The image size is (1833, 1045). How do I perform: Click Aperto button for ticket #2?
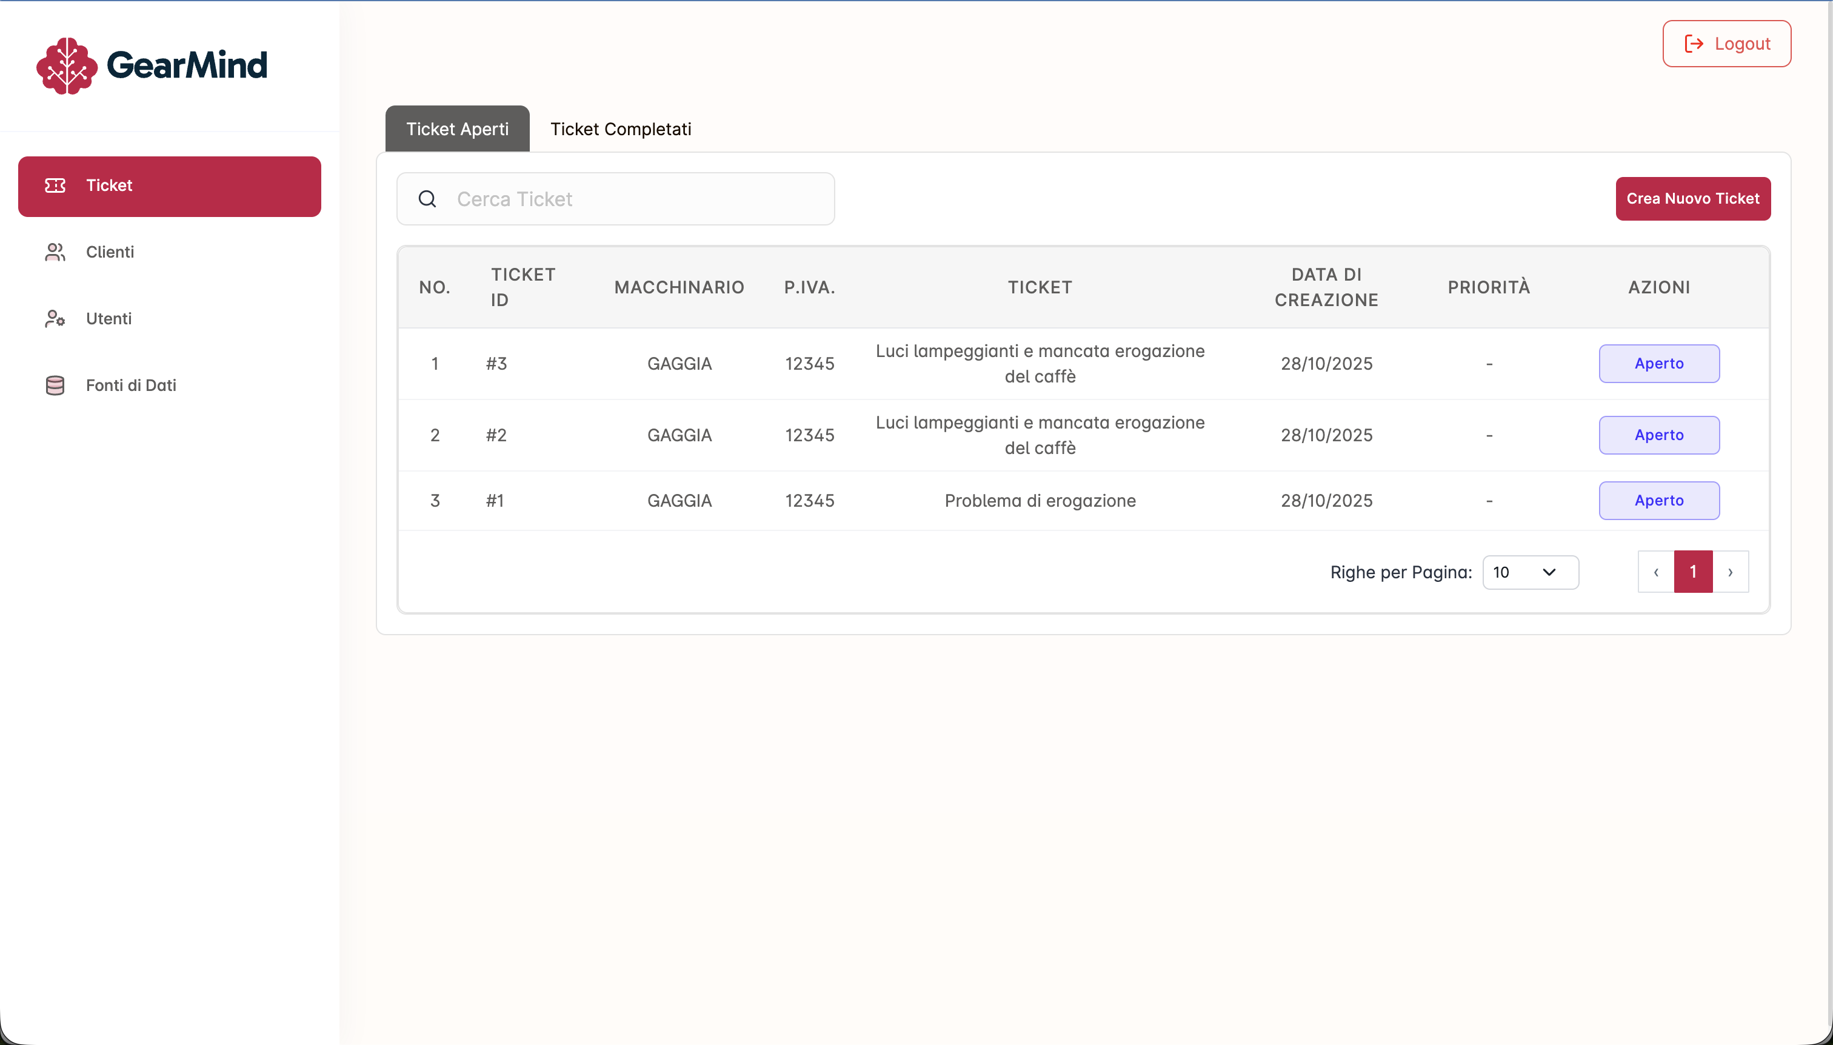tap(1658, 435)
